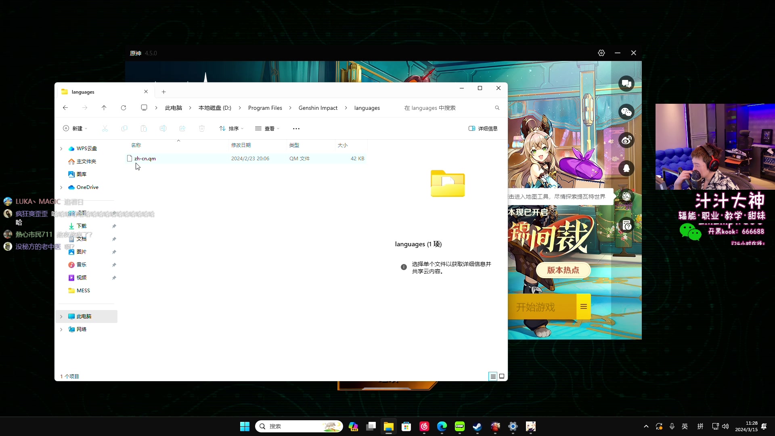Click the chat bubble icon in launcher sidebar
Screen dimensions: 775x436
[626, 84]
